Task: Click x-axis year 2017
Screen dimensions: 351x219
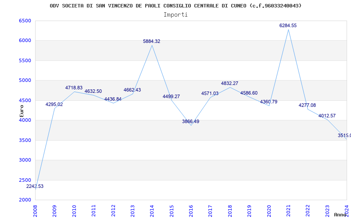Action: (211, 211)
